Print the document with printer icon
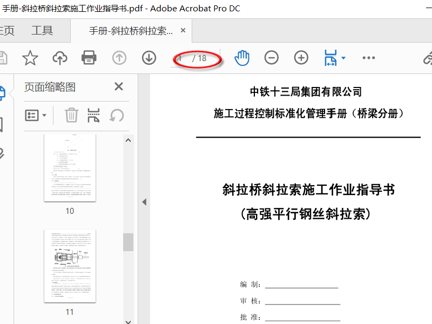This screenshot has height=324, width=432. coord(89,58)
